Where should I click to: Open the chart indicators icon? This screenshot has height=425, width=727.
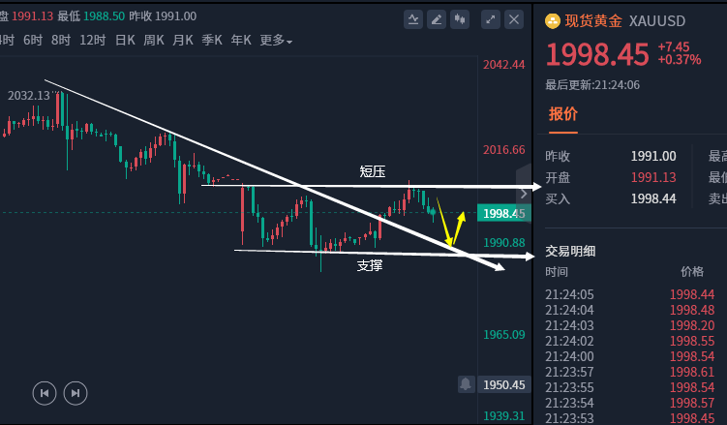tap(414, 18)
